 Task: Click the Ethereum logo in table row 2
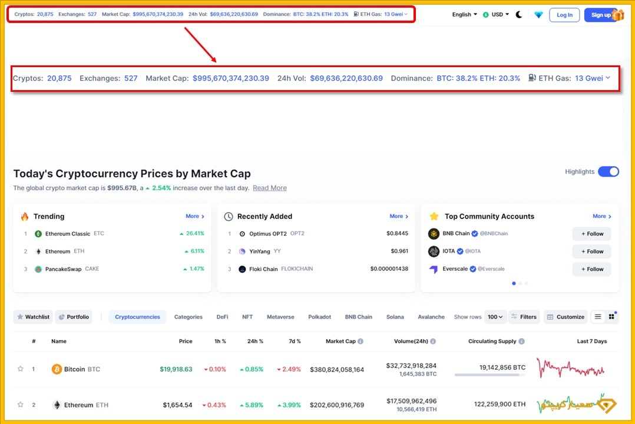57,405
